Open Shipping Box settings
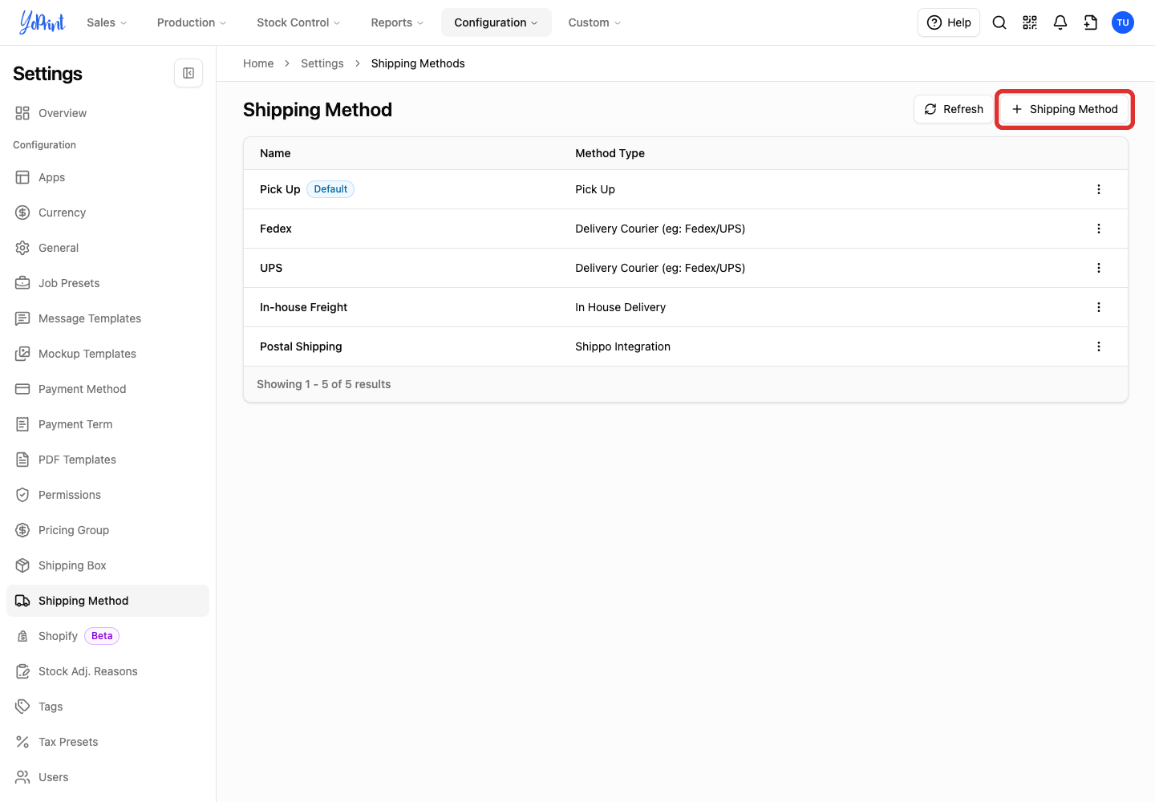Image resolution: width=1155 pixels, height=802 pixels. click(107, 565)
